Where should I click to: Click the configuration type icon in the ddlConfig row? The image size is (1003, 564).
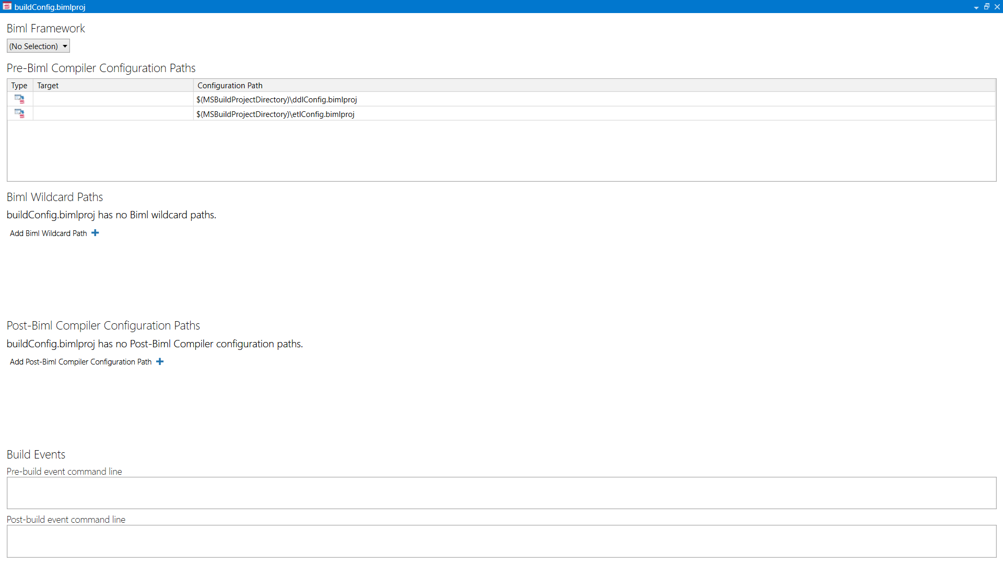click(19, 99)
